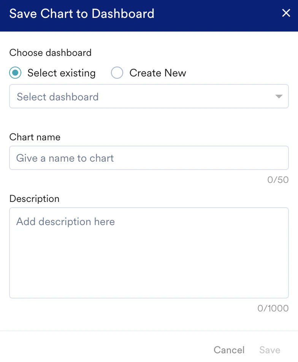298x362 pixels.
Task: Expand the dashboard list using the caret arrow
Action: tap(279, 97)
